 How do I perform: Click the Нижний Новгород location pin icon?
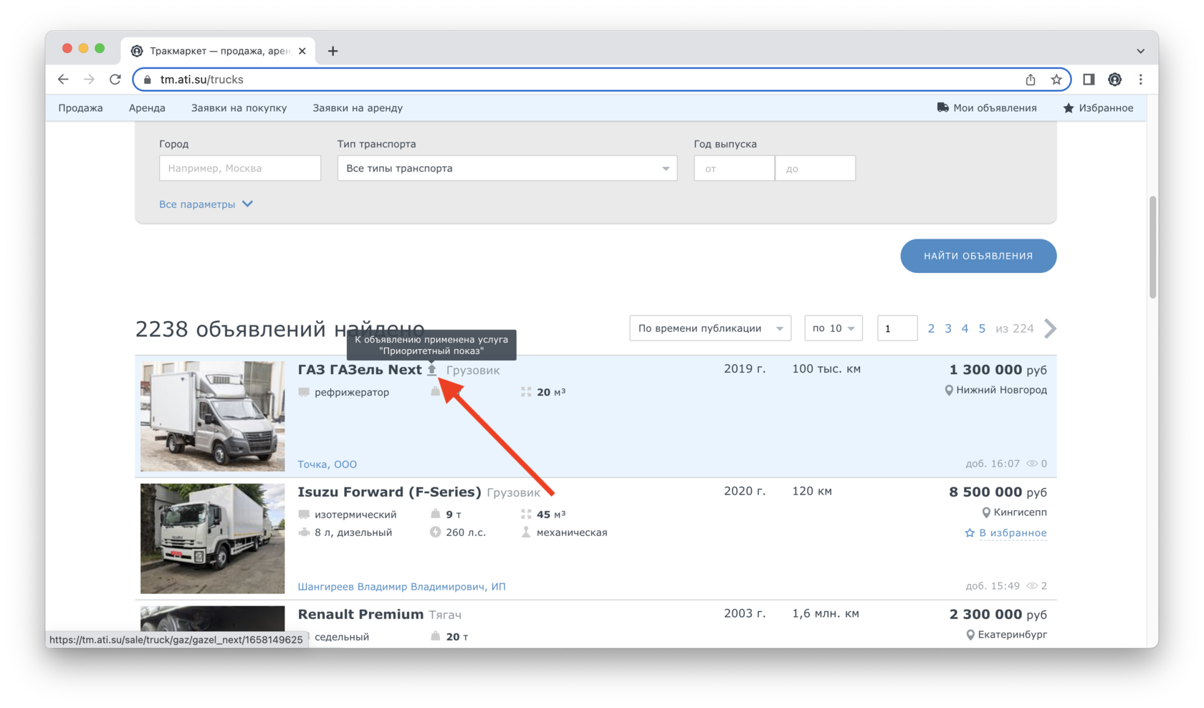(949, 391)
